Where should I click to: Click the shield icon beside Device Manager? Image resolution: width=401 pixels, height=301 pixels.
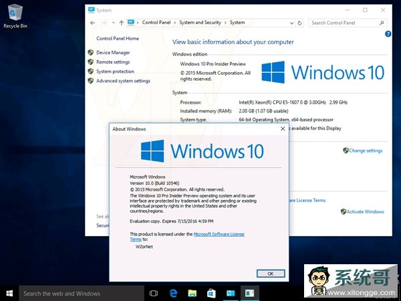90,52
